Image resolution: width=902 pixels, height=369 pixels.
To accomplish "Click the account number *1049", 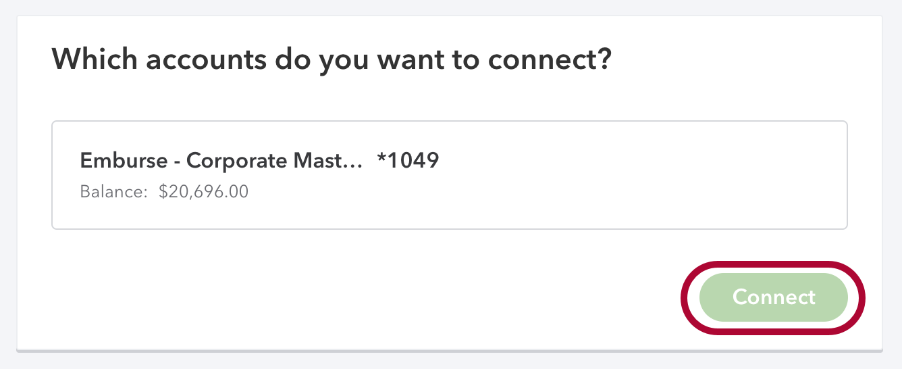I will [408, 161].
